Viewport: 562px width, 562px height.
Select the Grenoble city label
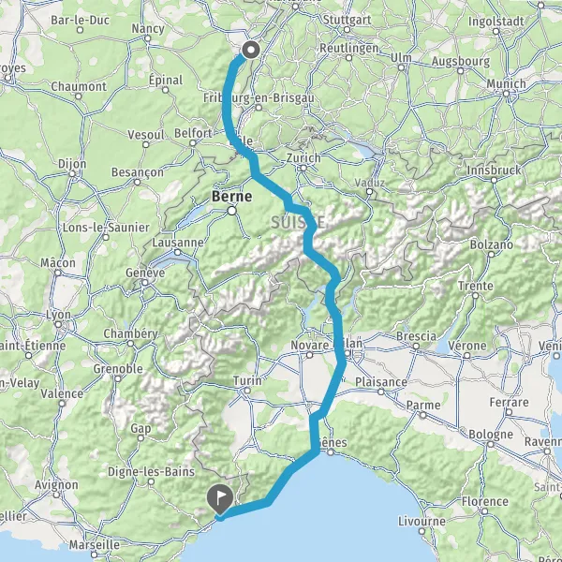pyautogui.click(x=118, y=368)
